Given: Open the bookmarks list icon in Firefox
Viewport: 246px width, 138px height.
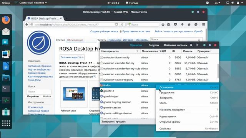Looking at the screenshot, I should [x=168, y=25].
